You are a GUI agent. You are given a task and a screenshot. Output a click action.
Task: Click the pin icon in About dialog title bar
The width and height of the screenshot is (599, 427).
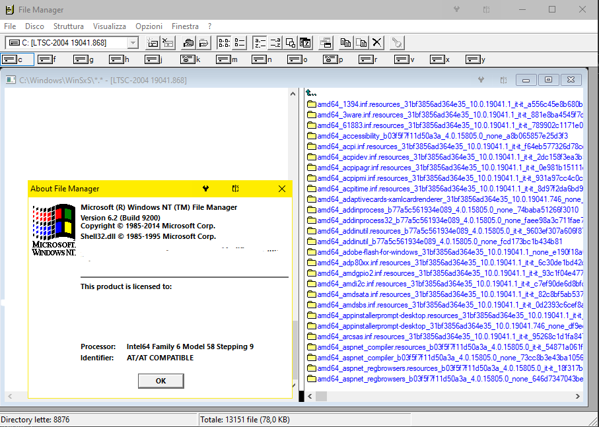tap(205, 189)
